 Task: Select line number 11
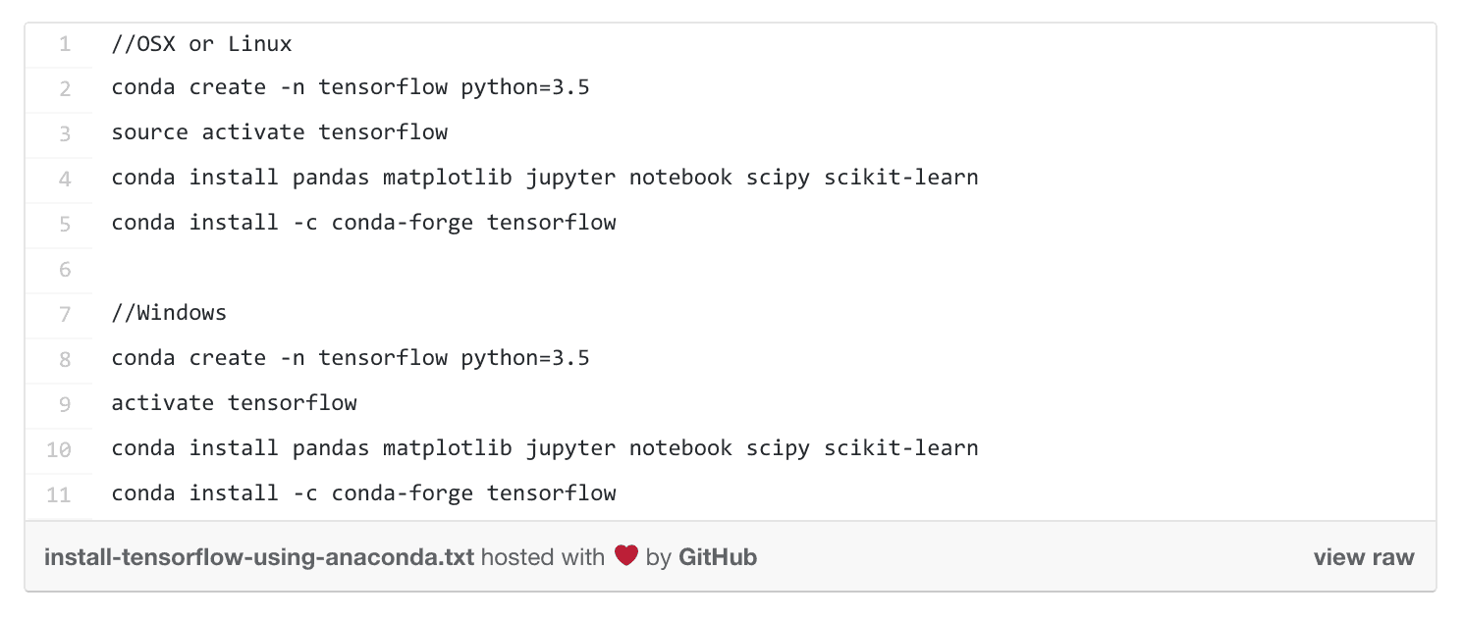click(59, 494)
